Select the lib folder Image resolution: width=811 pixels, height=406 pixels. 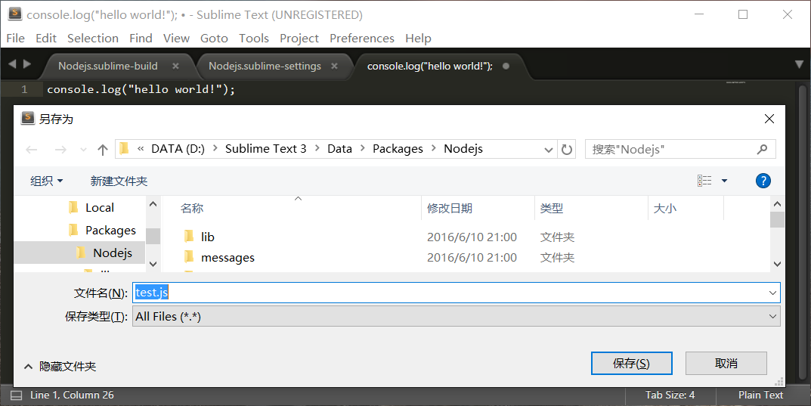coord(207,237)
